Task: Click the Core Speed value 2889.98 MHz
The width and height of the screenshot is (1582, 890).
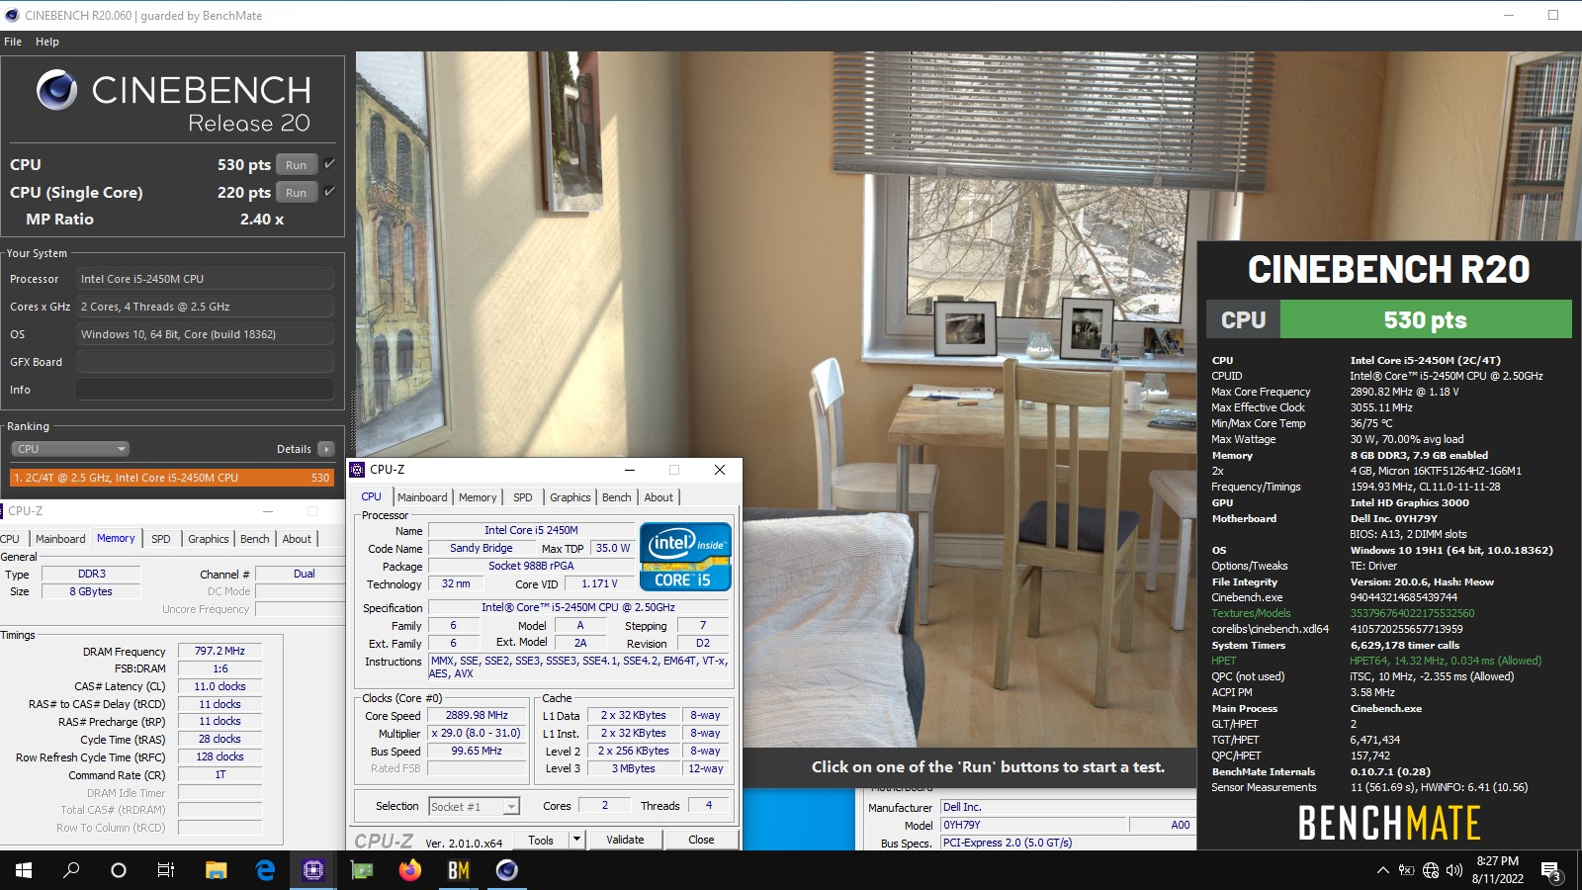Action: [477, 715]
